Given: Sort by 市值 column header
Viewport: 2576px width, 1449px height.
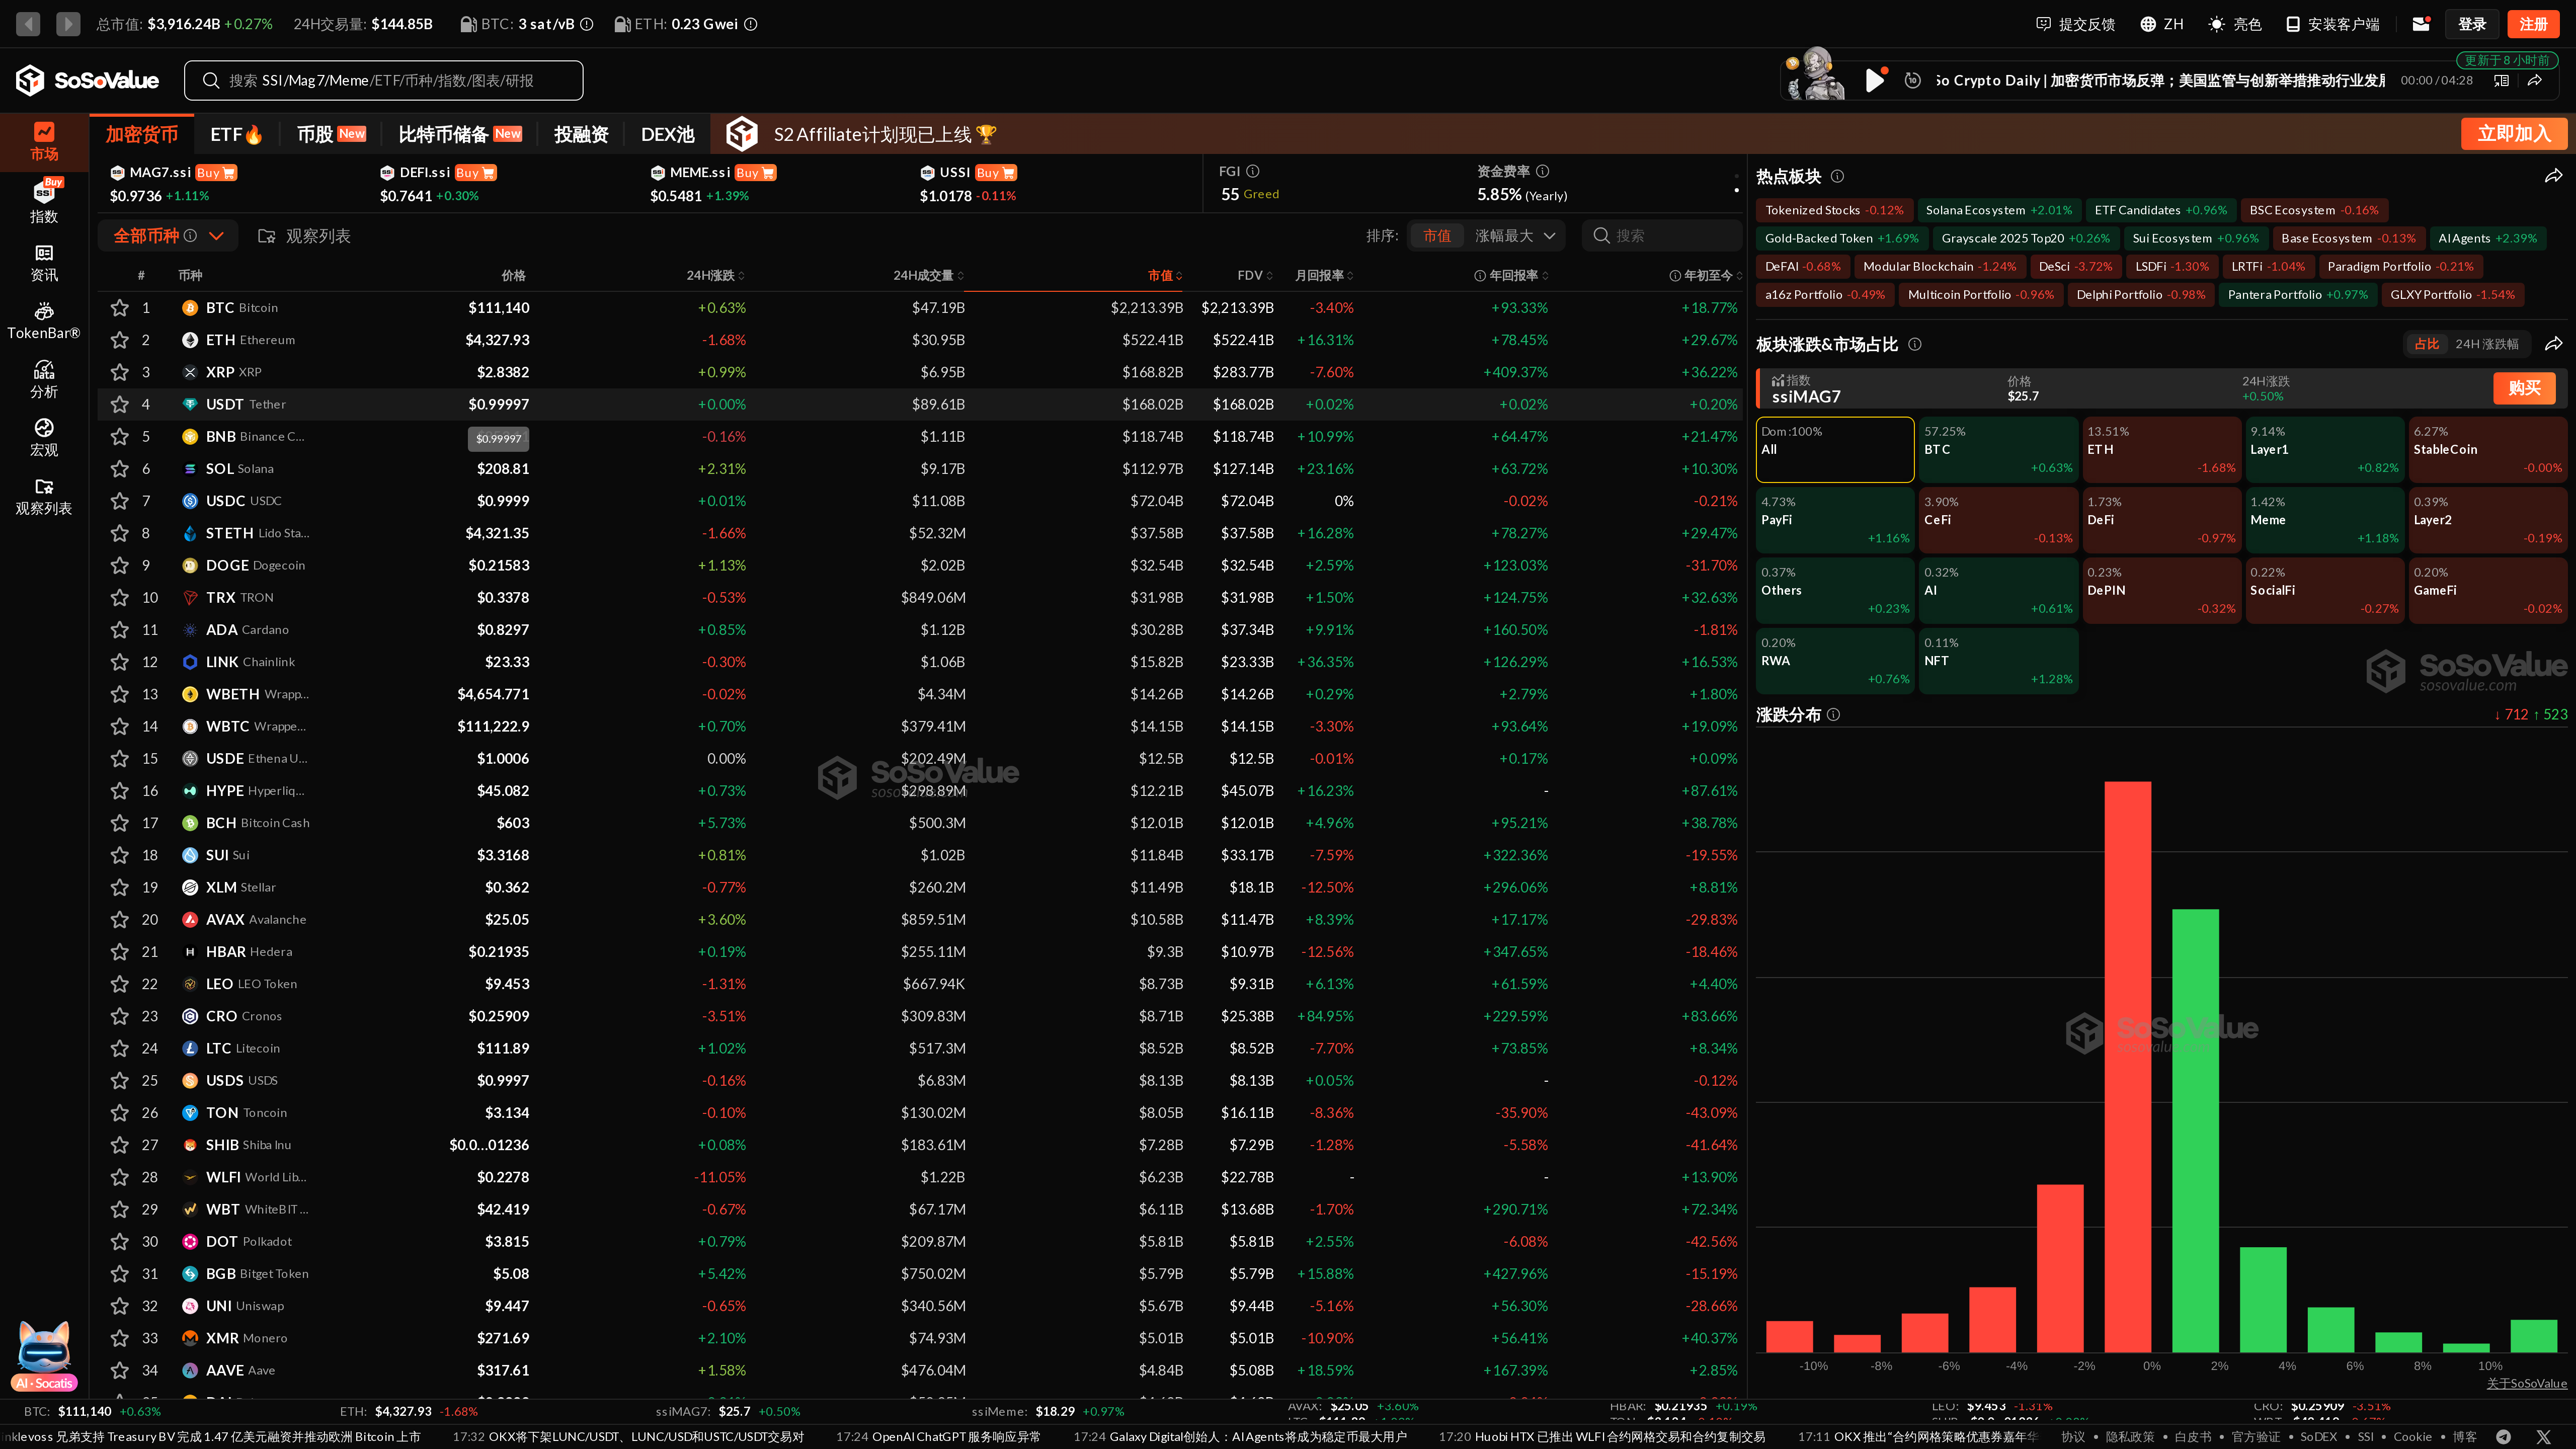Looking at the screenshot, I should 1165,275.
